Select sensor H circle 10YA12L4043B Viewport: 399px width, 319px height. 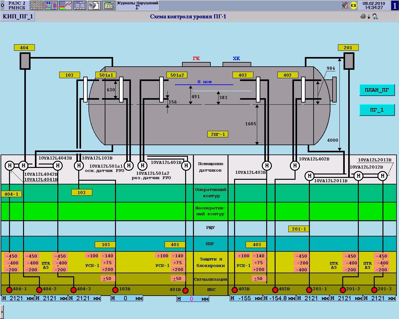coord(57,166)
